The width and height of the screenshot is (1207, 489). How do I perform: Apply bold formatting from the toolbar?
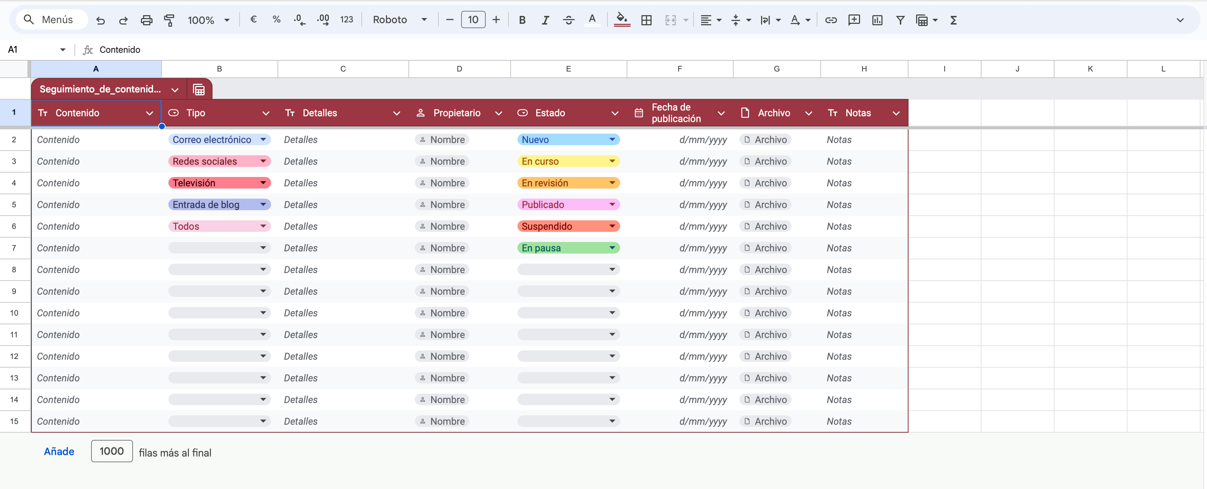click(x=522, y=20)
